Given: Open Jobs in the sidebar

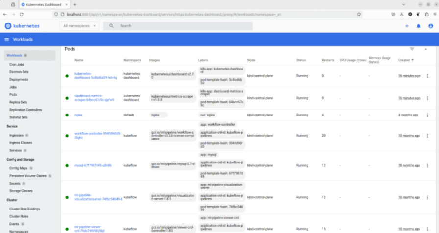Looking at the screenshot, I should click(13, 87).
